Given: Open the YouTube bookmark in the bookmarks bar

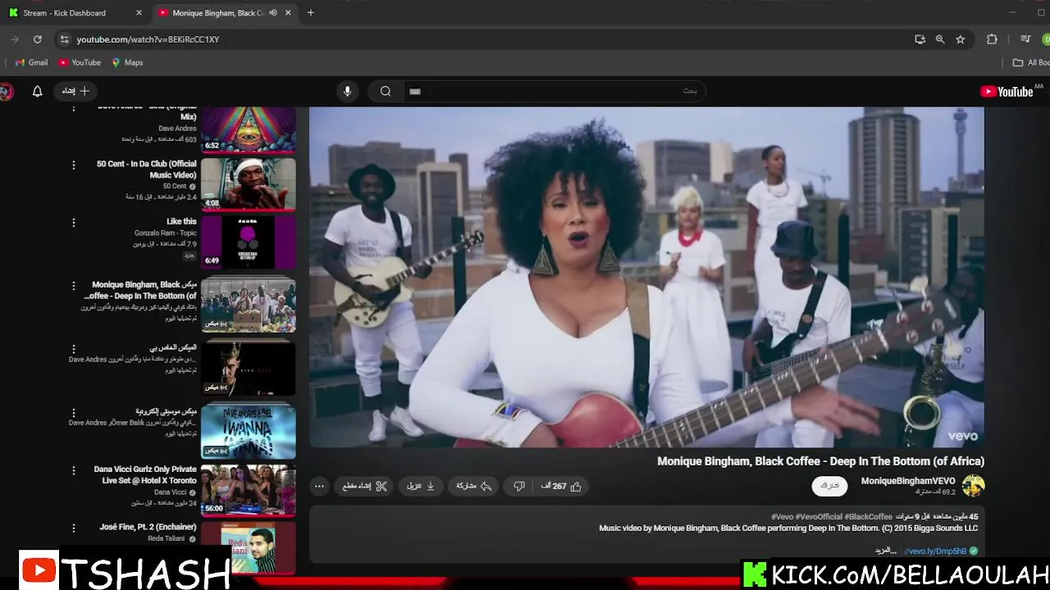Looking at the screenshot, I should point(80,62).
